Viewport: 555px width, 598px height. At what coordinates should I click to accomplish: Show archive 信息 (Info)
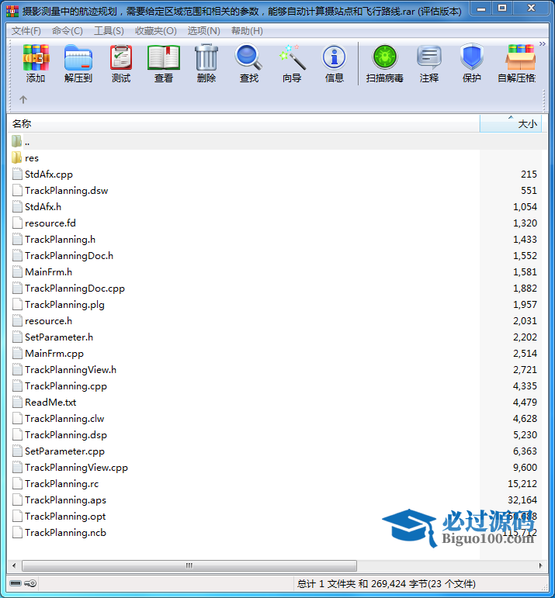[335, 64]
